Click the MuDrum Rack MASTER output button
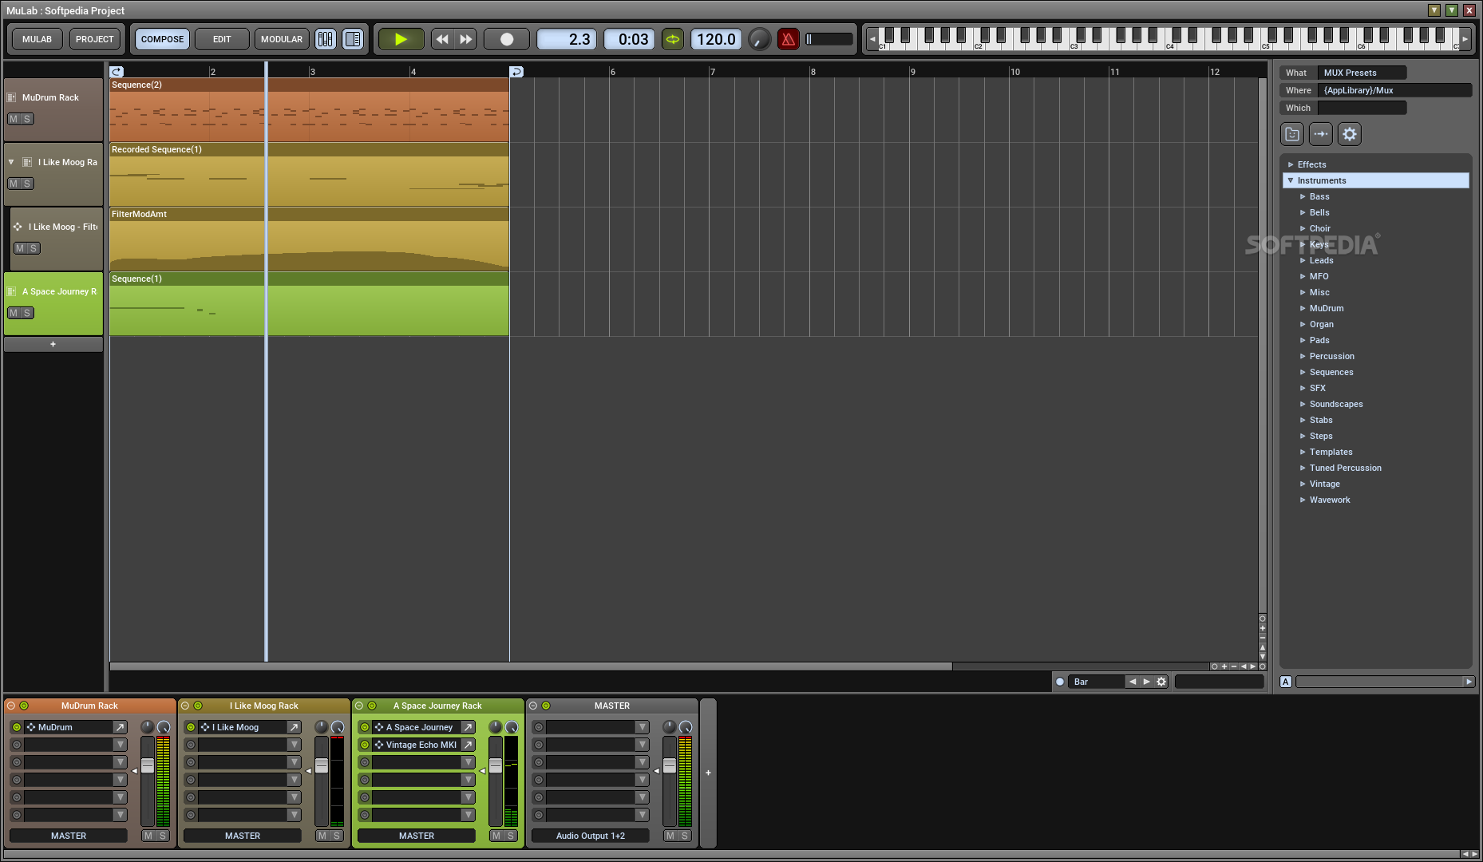Viewport: 1483px width, 862px height. pos(69,836)
